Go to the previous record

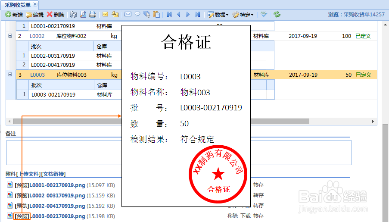(179, 15)
